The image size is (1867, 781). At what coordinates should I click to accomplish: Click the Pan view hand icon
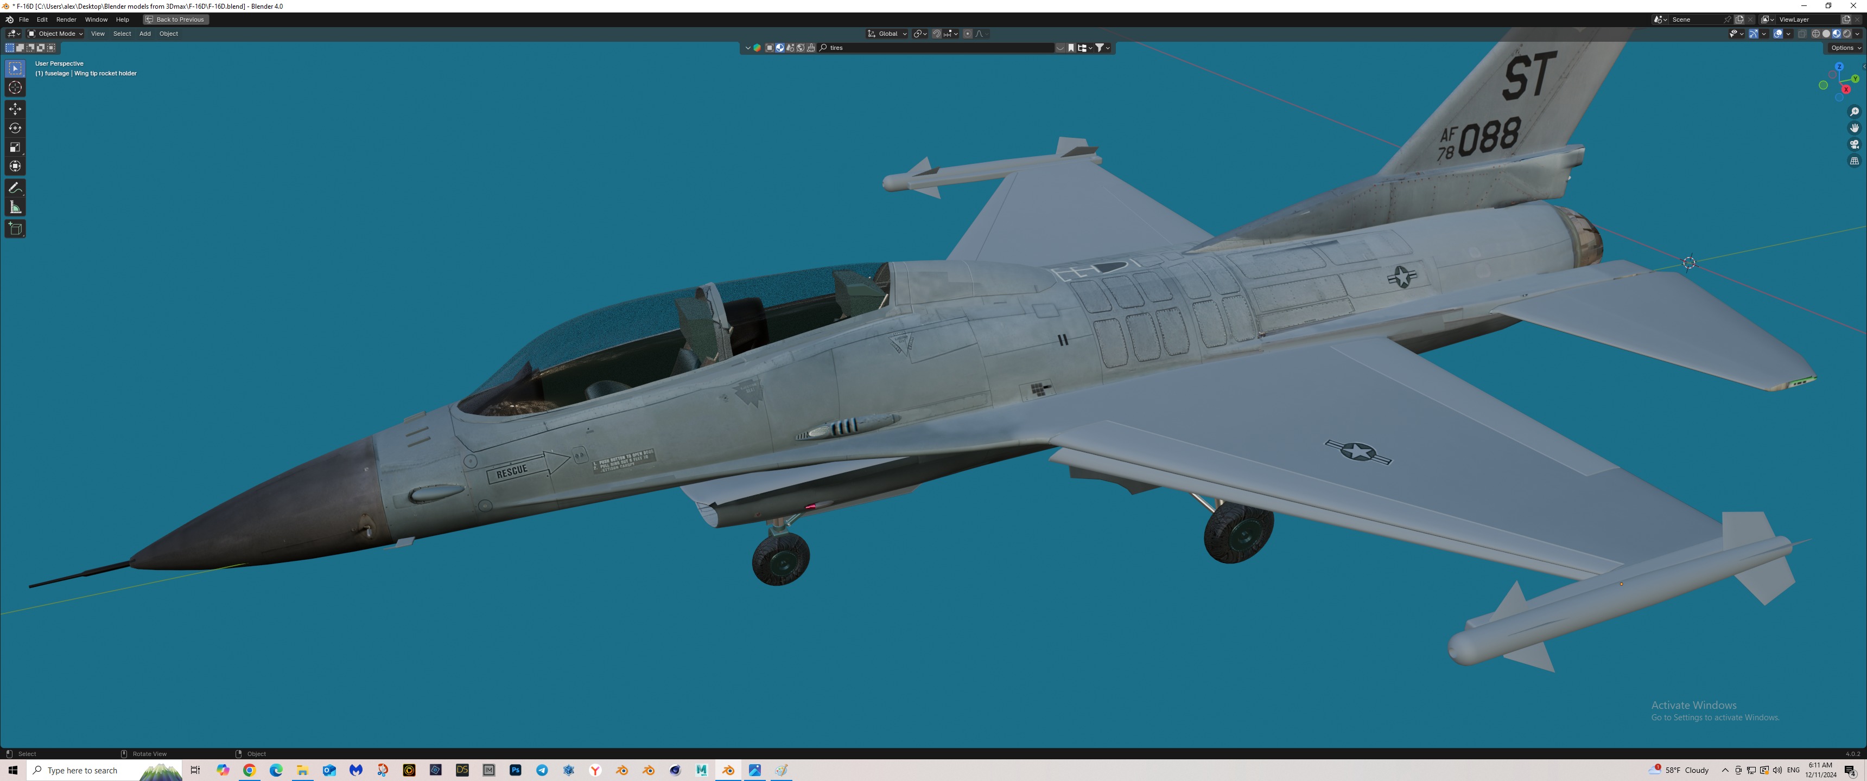point(1854,127)
